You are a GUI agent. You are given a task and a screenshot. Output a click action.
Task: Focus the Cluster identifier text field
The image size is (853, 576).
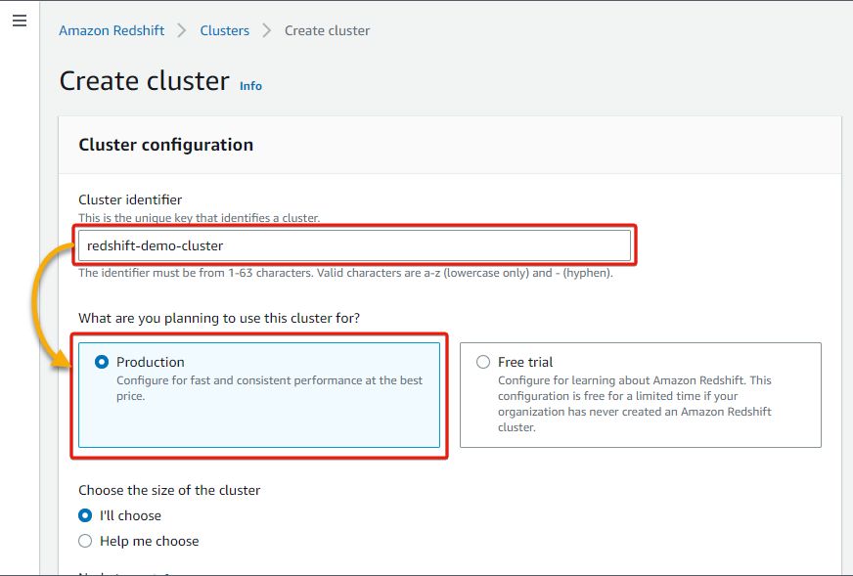click(x=355, y=245)
